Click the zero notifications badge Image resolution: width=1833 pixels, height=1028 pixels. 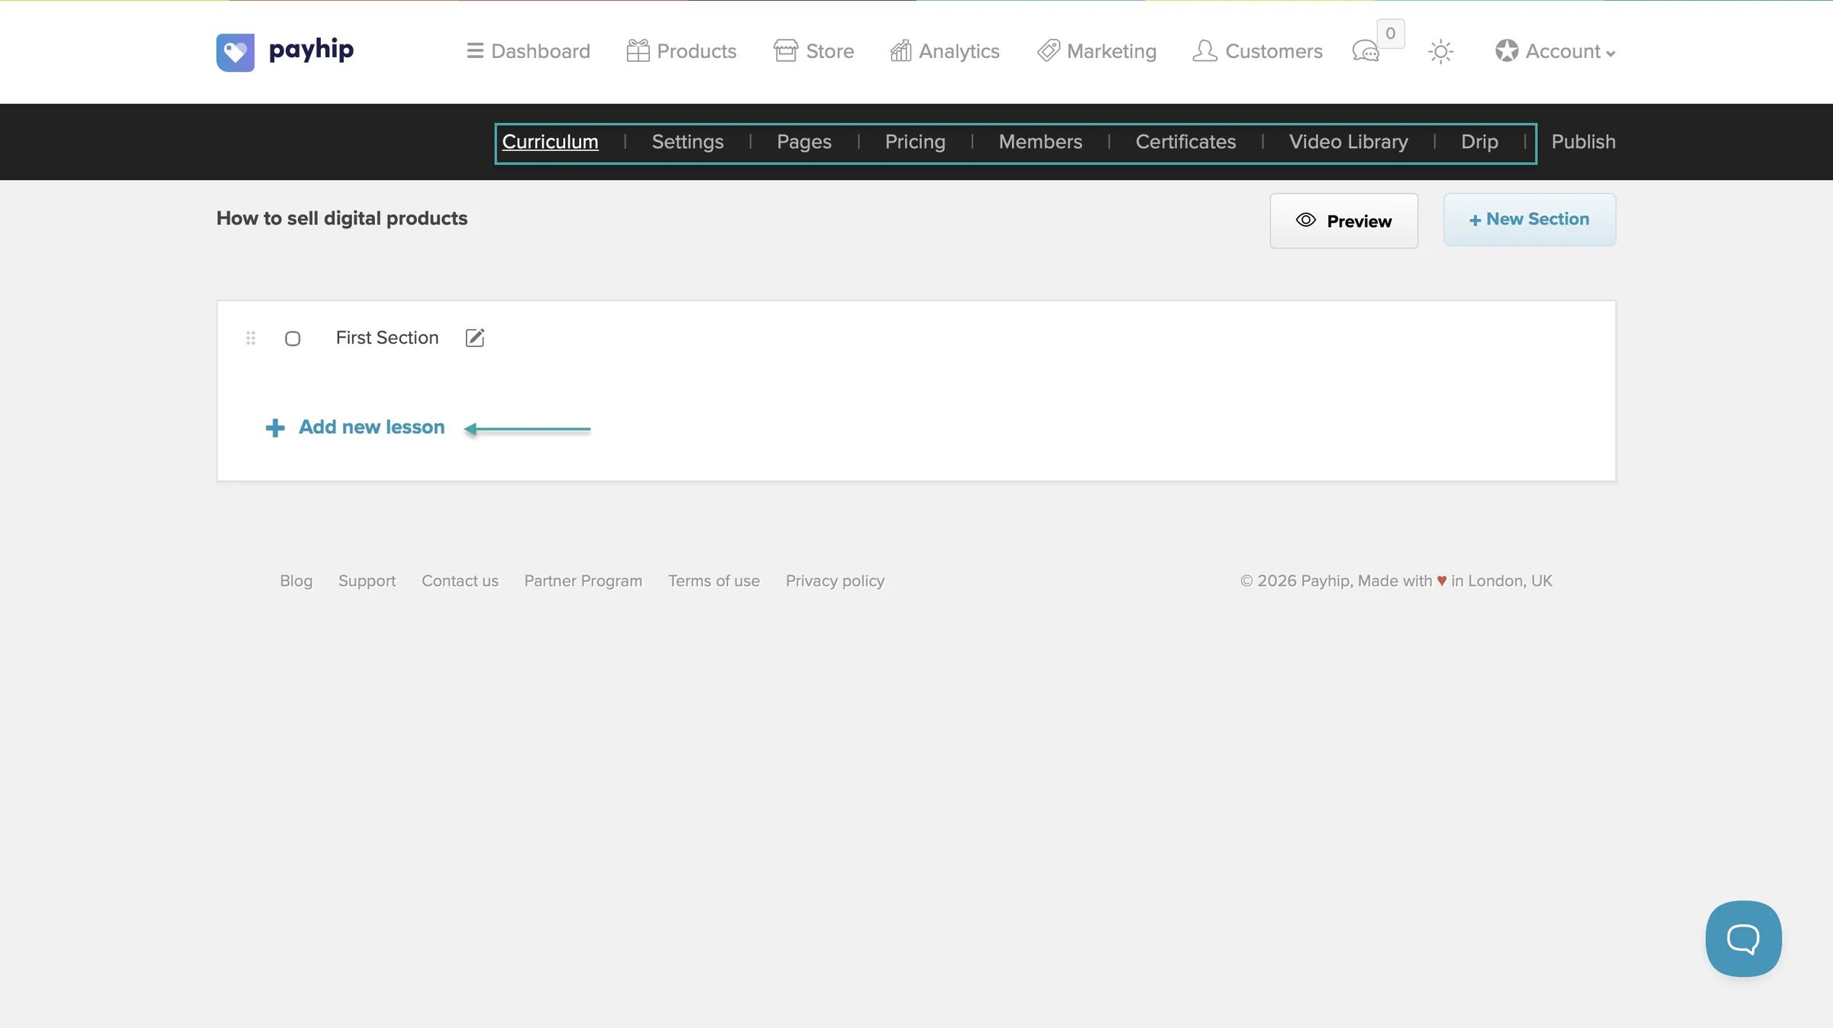(x=1390, y=34)
